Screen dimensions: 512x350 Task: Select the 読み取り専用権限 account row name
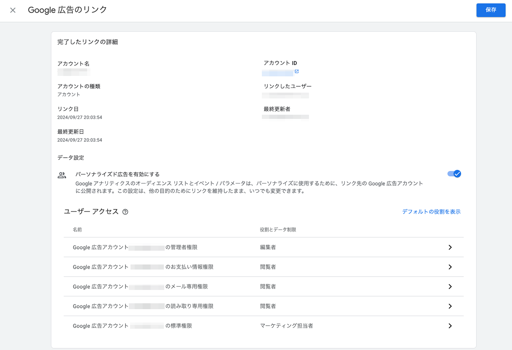click(143, 306)
